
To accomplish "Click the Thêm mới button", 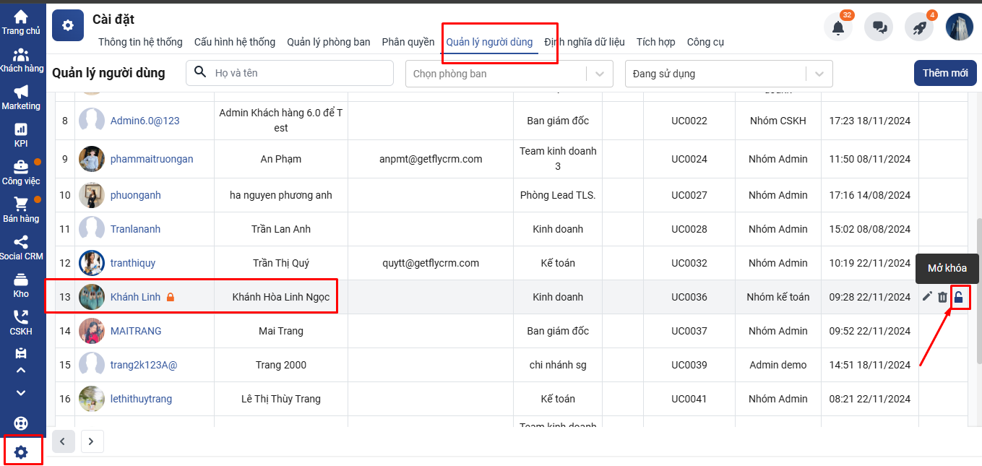I will (945, 73).
